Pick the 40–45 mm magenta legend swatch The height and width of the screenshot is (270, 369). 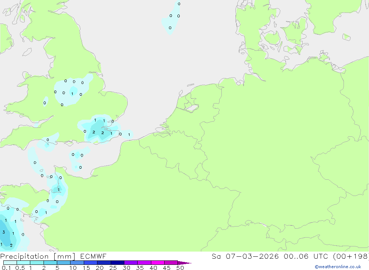(x=158, y=263)
